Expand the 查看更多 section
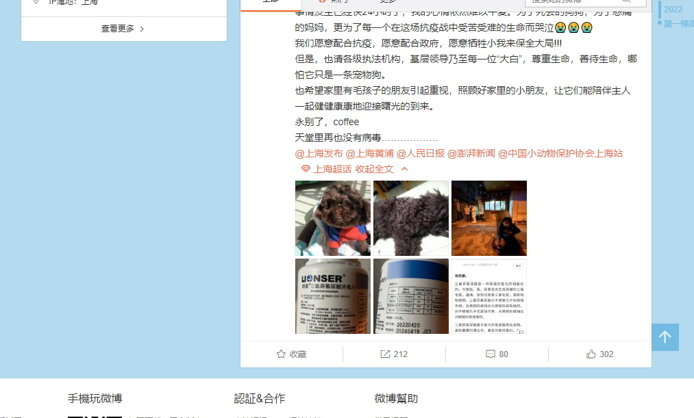Viewport: 694px width, 418px height. [123, 29]
